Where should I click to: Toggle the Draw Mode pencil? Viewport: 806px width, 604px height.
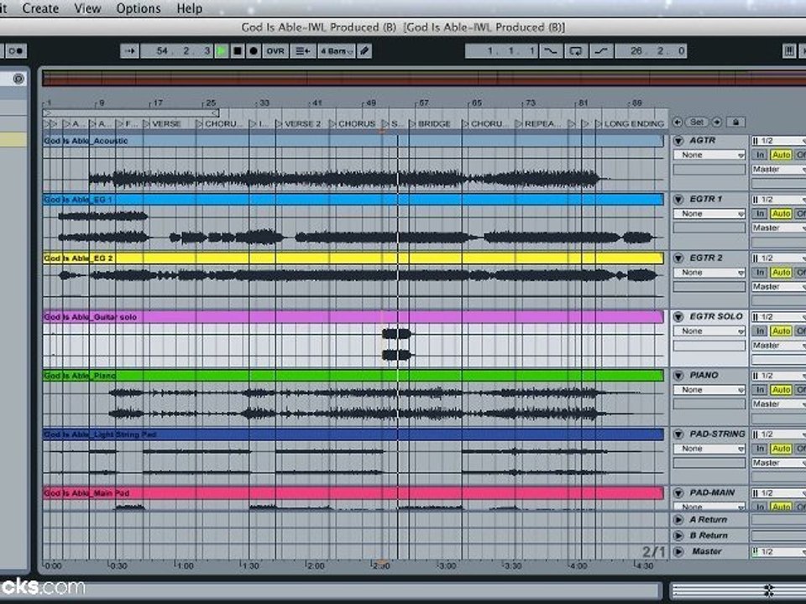[364, 51]
